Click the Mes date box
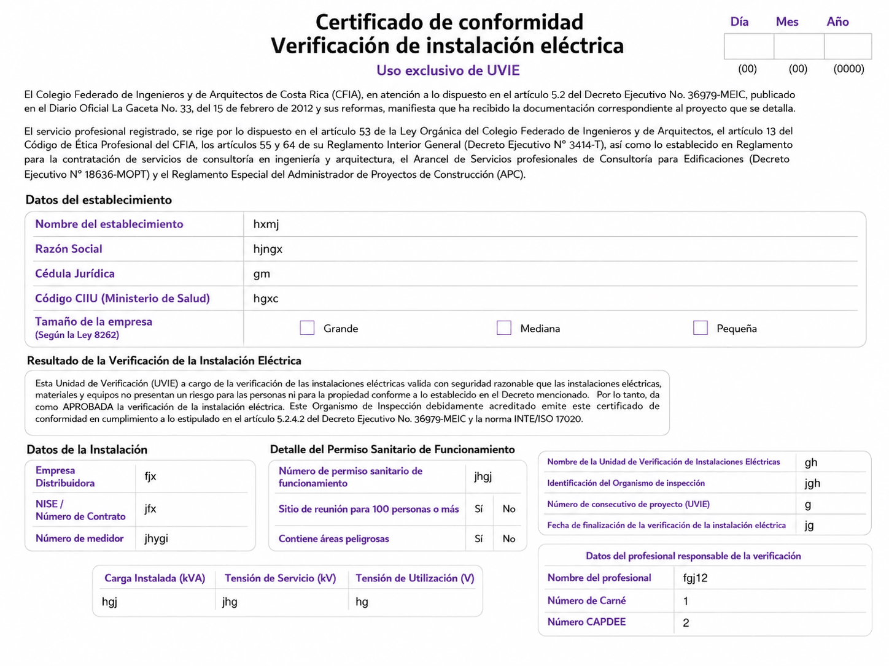The height and width of the screenshot is (666, 889). click(x=799, y=47)
